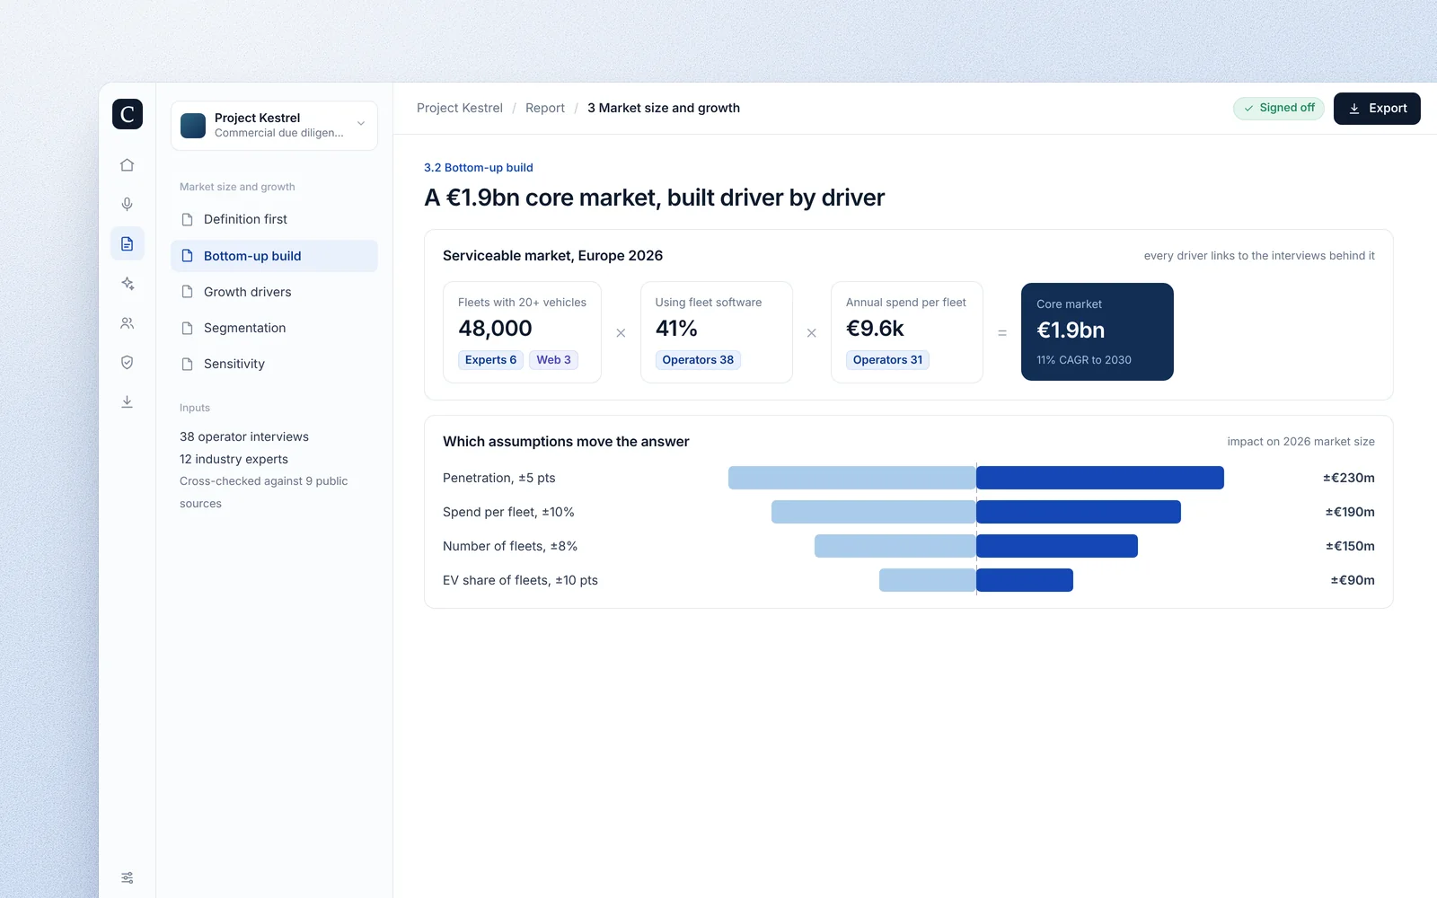
Task: Open the Growth drivers section
Action: 274,292
